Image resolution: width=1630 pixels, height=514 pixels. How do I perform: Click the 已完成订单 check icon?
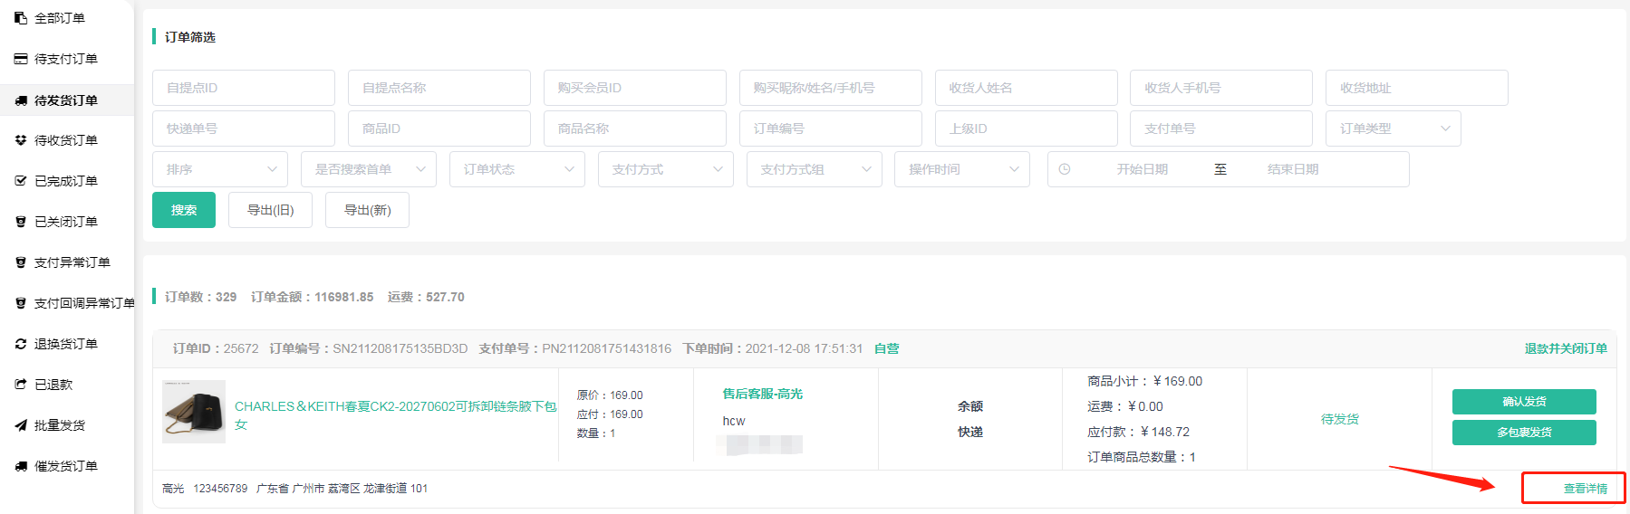[21, 181]
